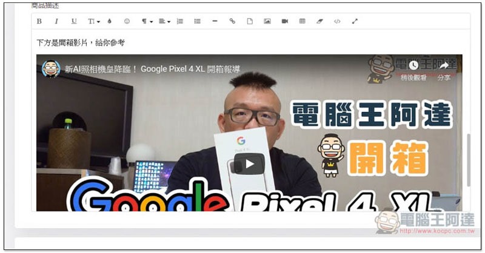Click the file upload page icon
This screenshot has height=253, width=485.
[x=250, y=21]
